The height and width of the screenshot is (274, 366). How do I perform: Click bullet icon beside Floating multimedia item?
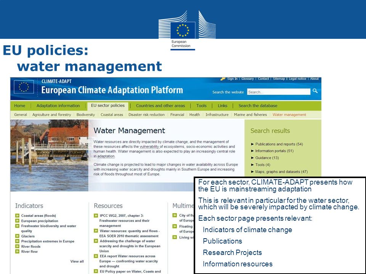pyautogui.click(x=175, y=226)
